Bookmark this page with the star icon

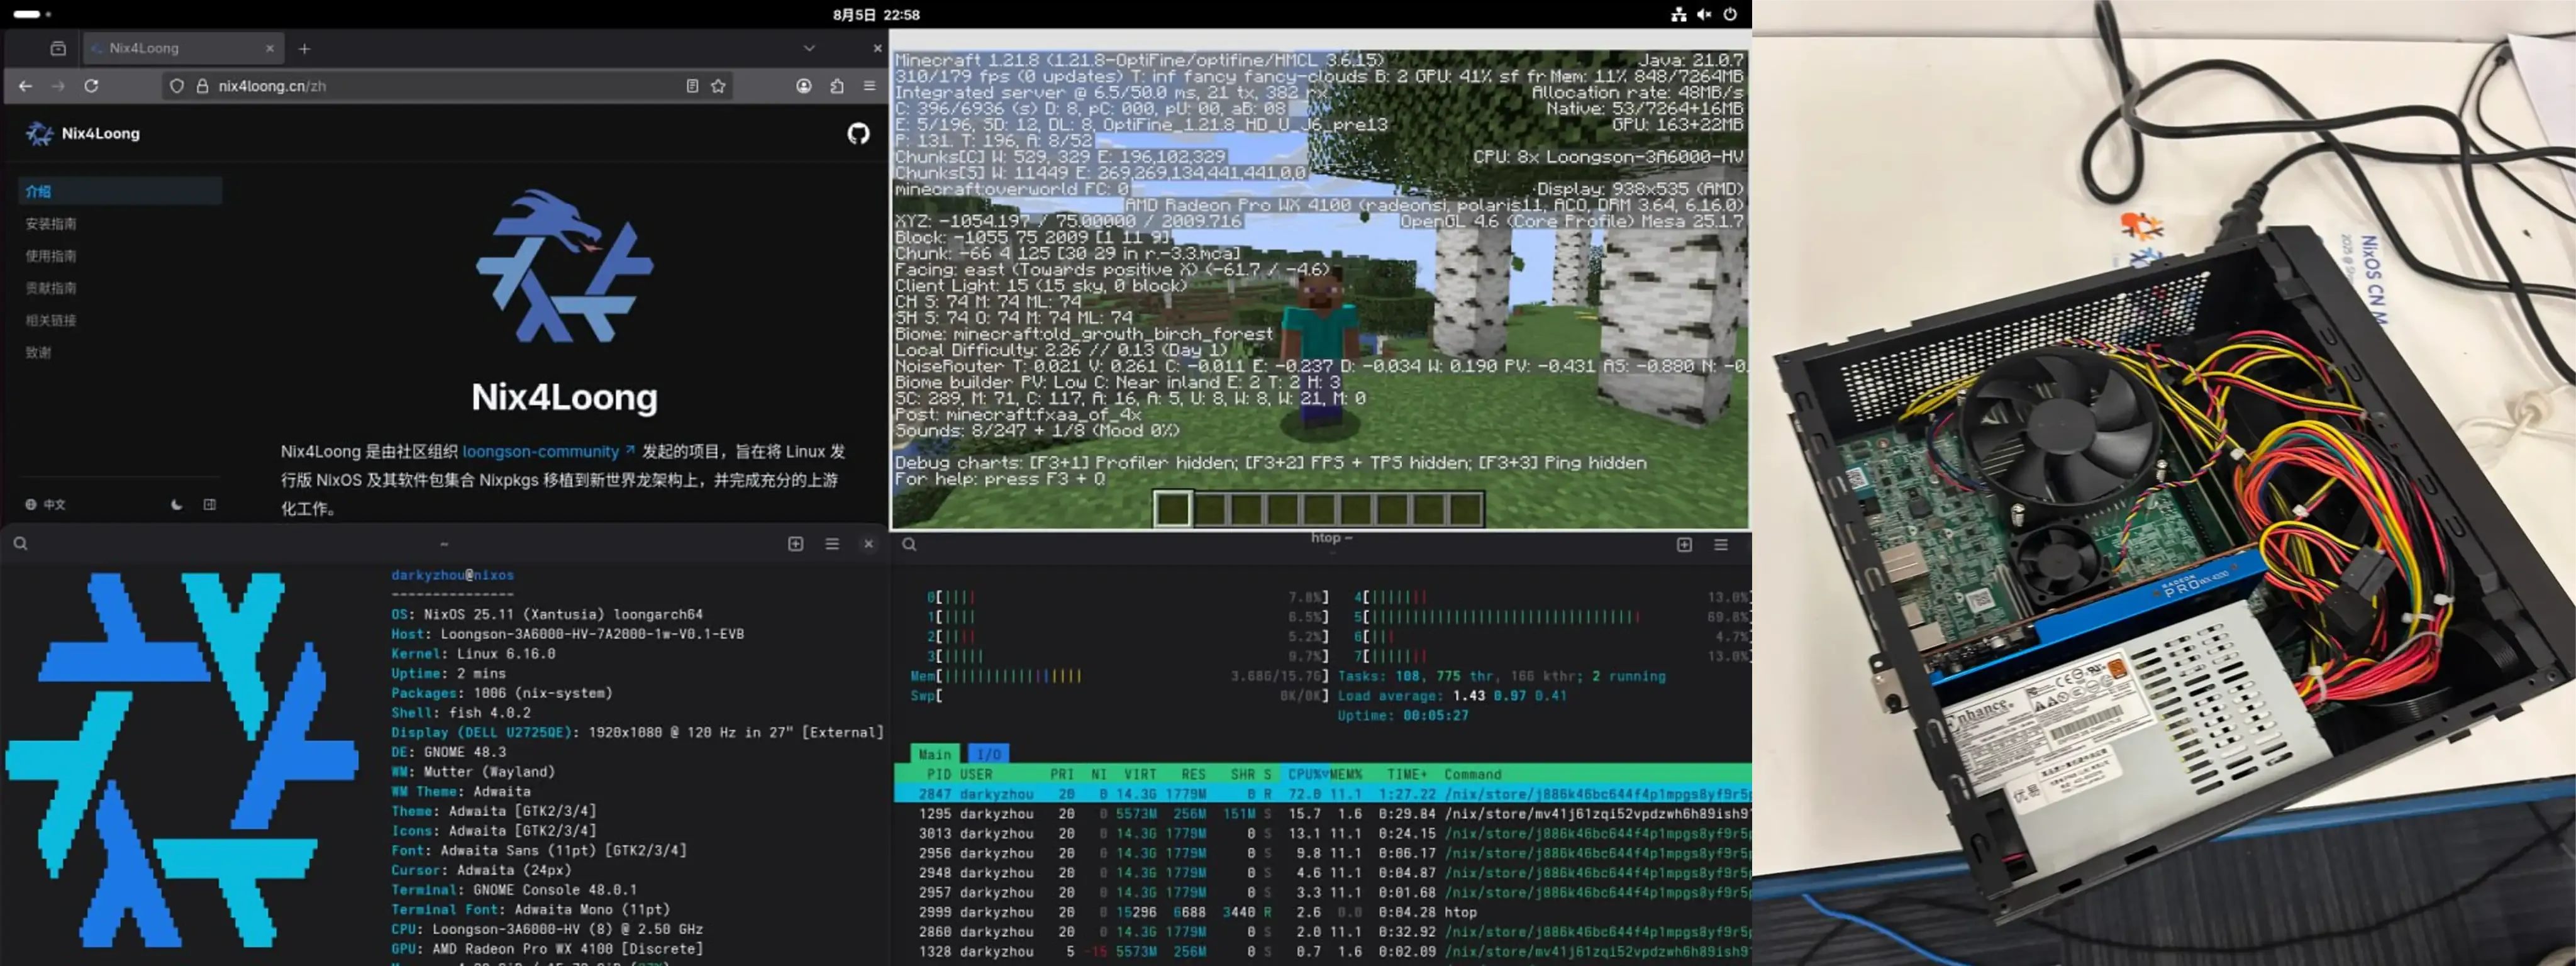pyautogui.click(x=718, y=86)
